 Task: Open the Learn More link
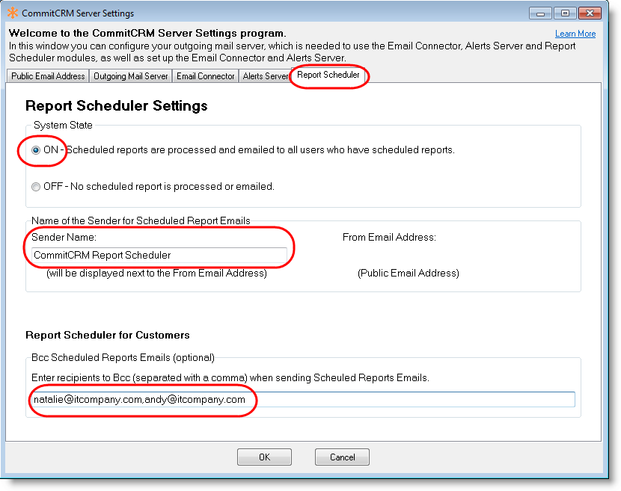point(575,34)
